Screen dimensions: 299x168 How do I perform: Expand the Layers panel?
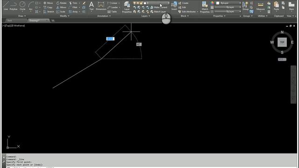(146, 16)
